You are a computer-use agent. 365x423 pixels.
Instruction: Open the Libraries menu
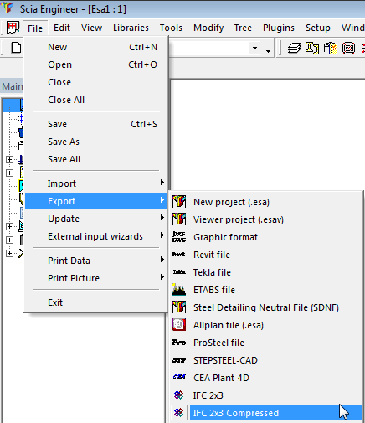131,28
